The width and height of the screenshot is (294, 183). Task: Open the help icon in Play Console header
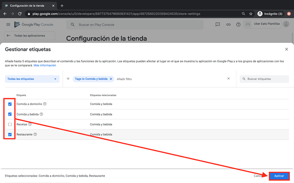tap(238, 25)
